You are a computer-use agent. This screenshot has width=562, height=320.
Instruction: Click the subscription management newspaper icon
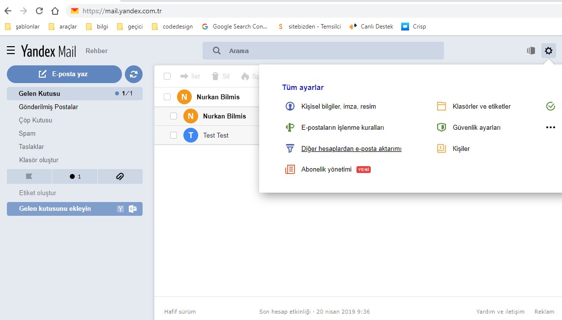(290, 169)
